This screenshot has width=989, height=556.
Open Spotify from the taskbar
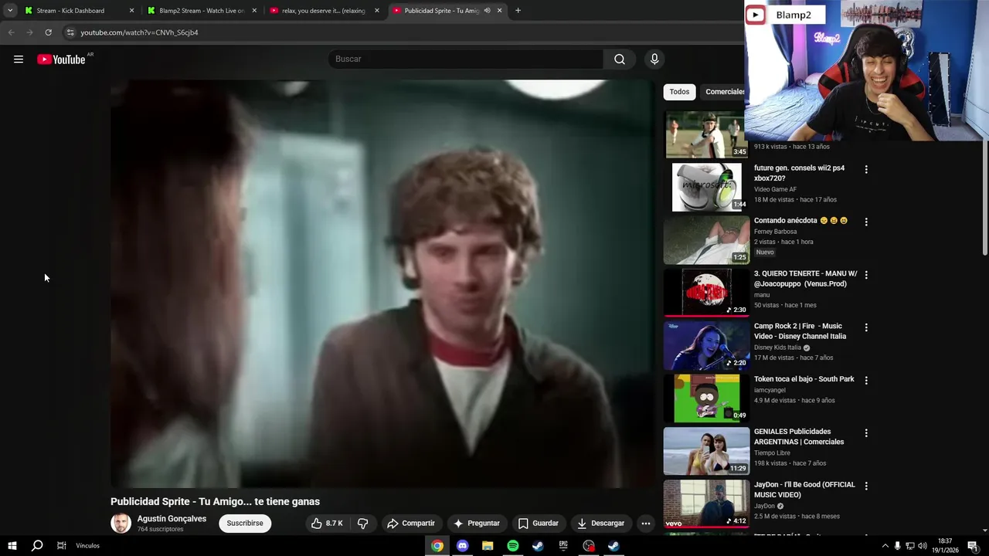[513, 546]
